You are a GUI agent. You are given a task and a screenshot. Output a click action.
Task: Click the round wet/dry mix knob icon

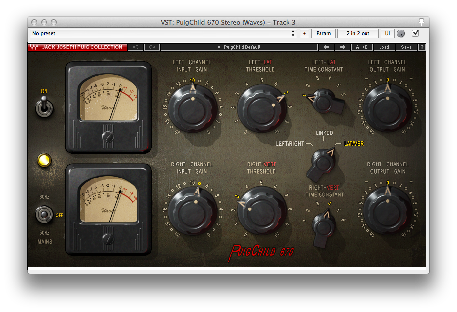[401, 33]
